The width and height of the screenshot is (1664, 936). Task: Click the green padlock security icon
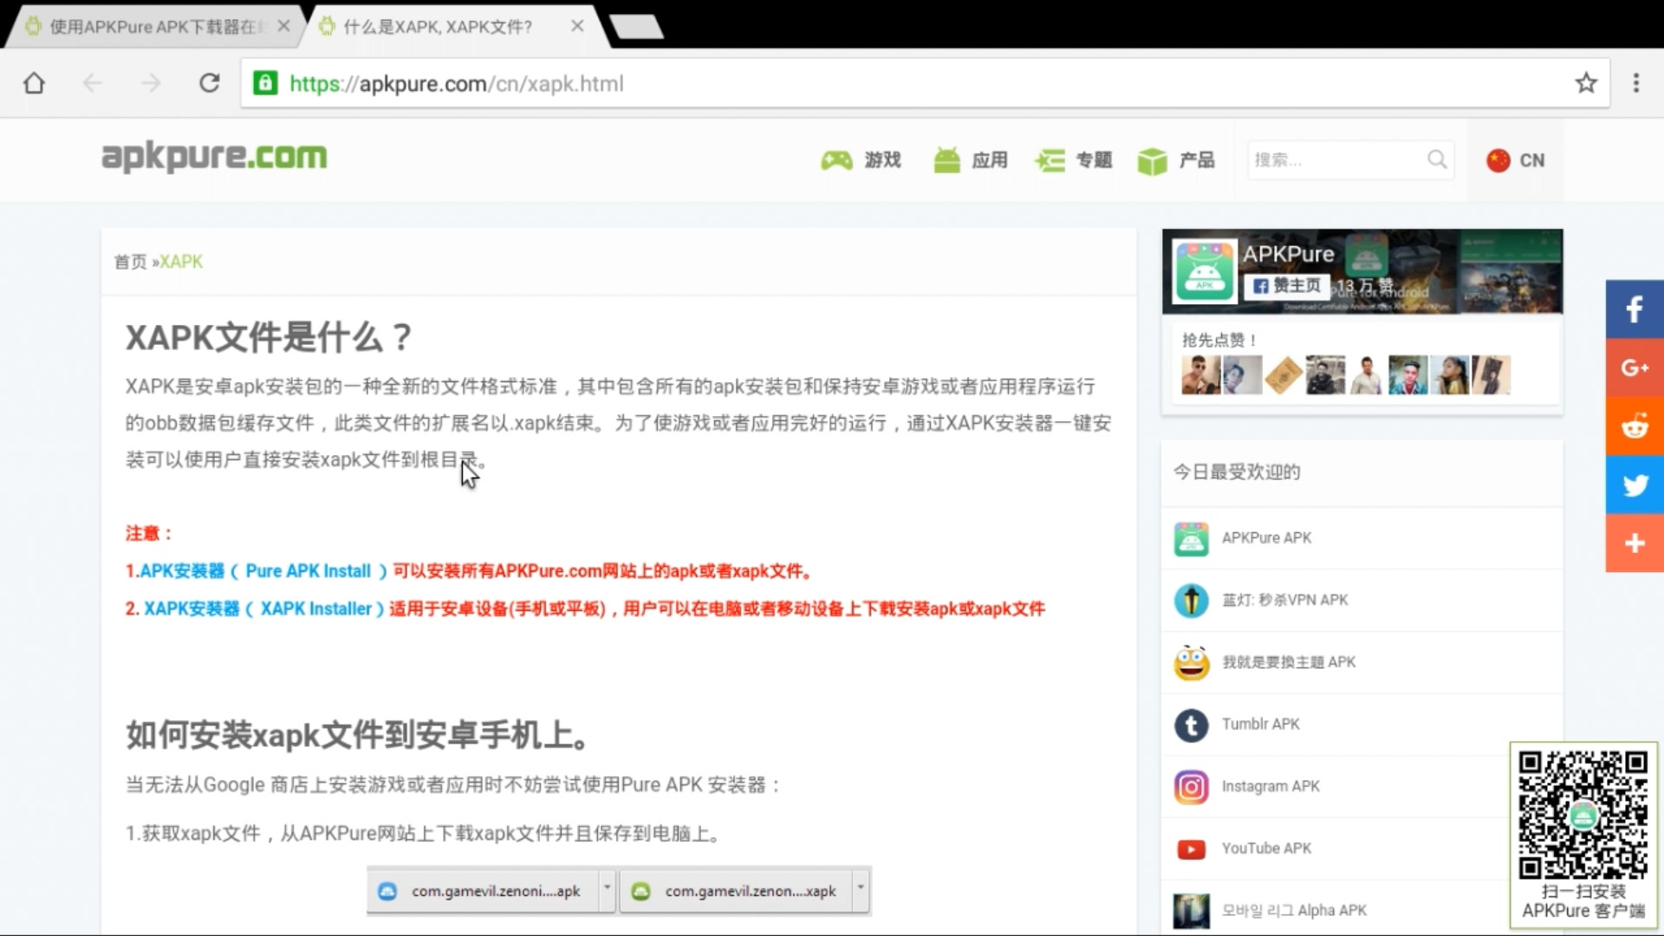pos(265,83)
